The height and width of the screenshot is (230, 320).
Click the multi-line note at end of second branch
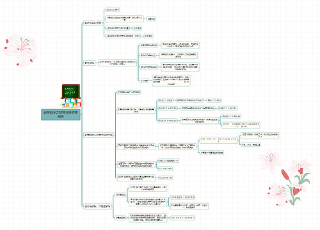[x=171, y=80]
